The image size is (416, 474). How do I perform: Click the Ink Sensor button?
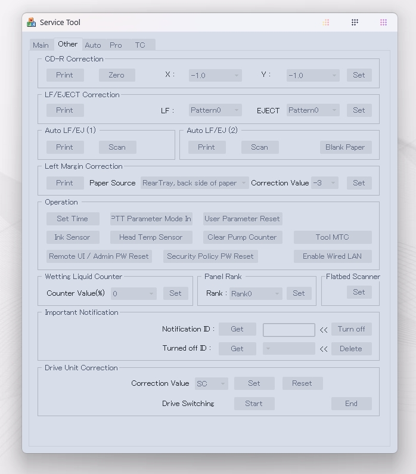[x=73, y=237]
